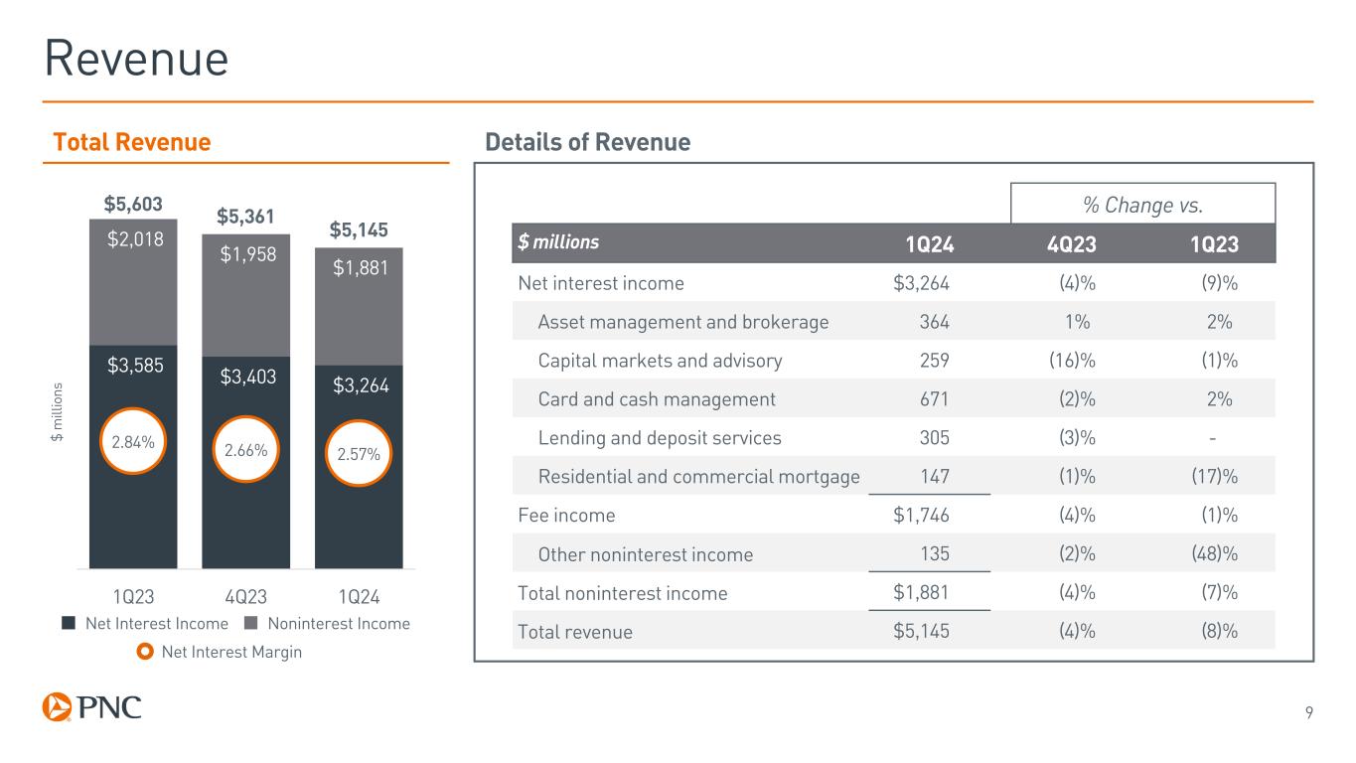
Task: Select the Details of Revenue heading
Action: pos(587,143)
